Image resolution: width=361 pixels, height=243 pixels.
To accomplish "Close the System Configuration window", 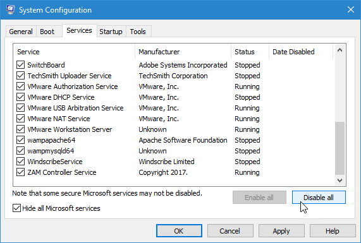I will coord(351,9).
